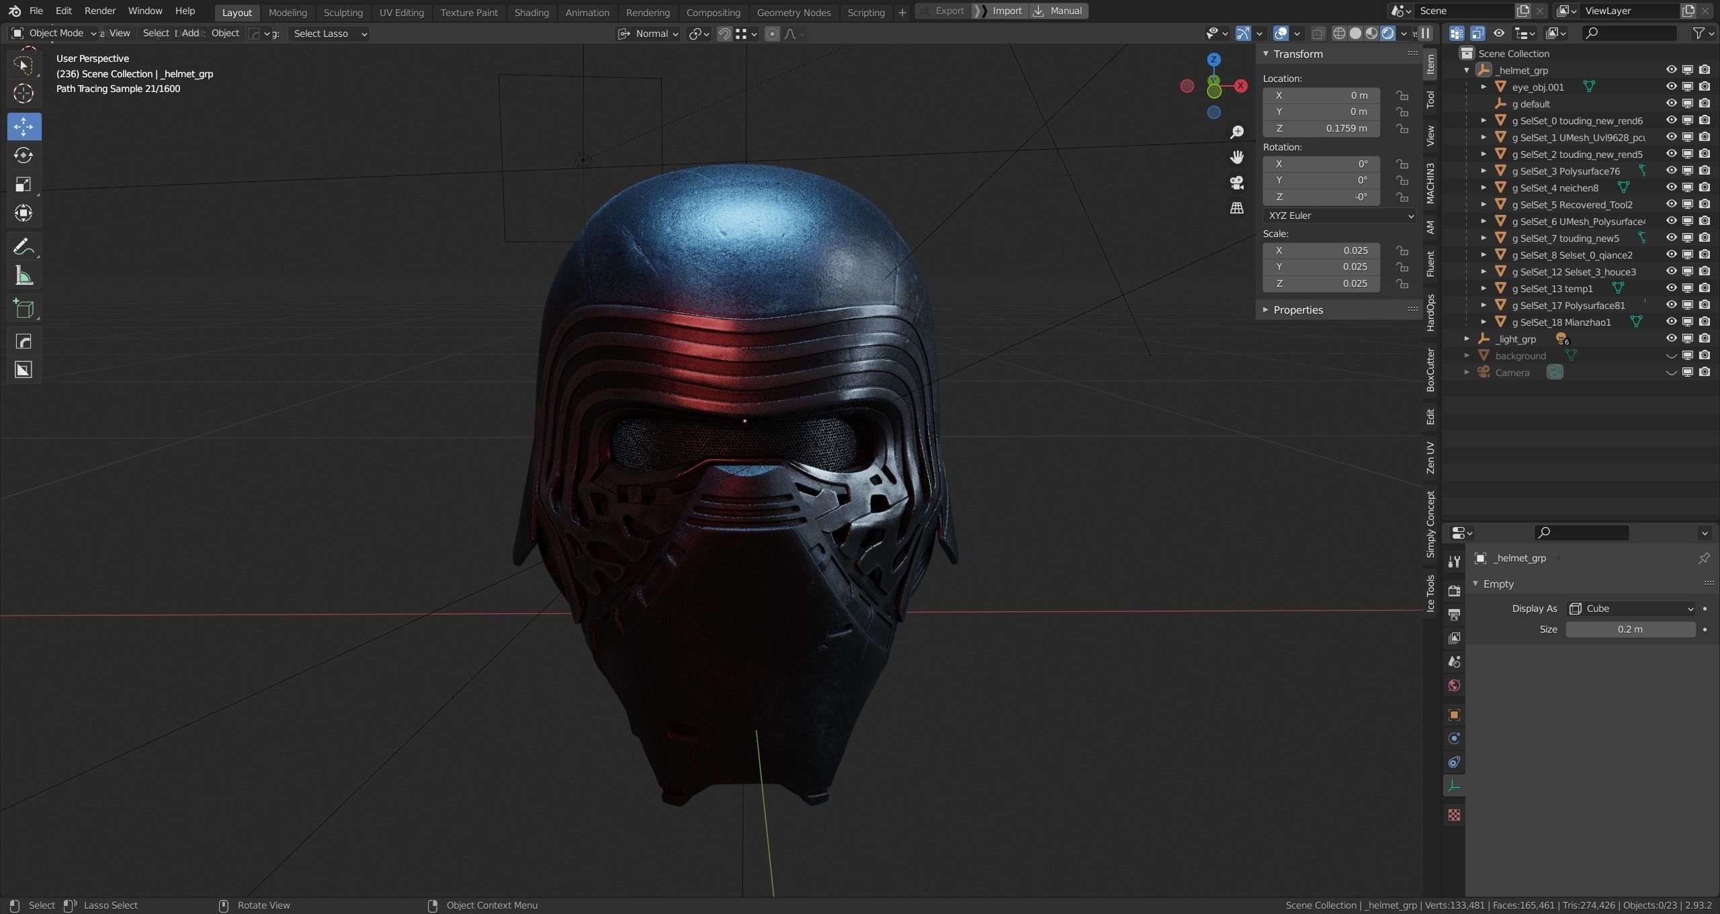Click the Import button
The image size is (1720, 914).
(1000, 11)
